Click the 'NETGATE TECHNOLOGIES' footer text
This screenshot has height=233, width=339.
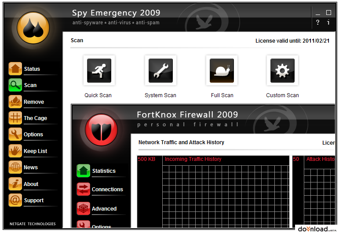(33, 224)
